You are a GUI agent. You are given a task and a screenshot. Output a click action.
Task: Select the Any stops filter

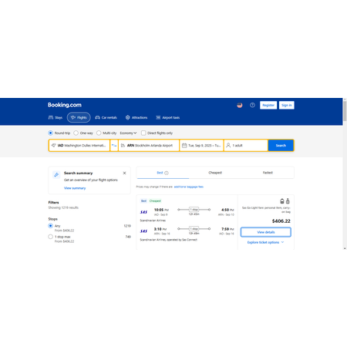click(50, 226)
